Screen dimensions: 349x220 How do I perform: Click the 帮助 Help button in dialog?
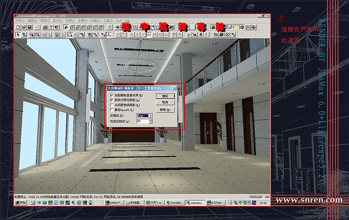pos(165,110)
